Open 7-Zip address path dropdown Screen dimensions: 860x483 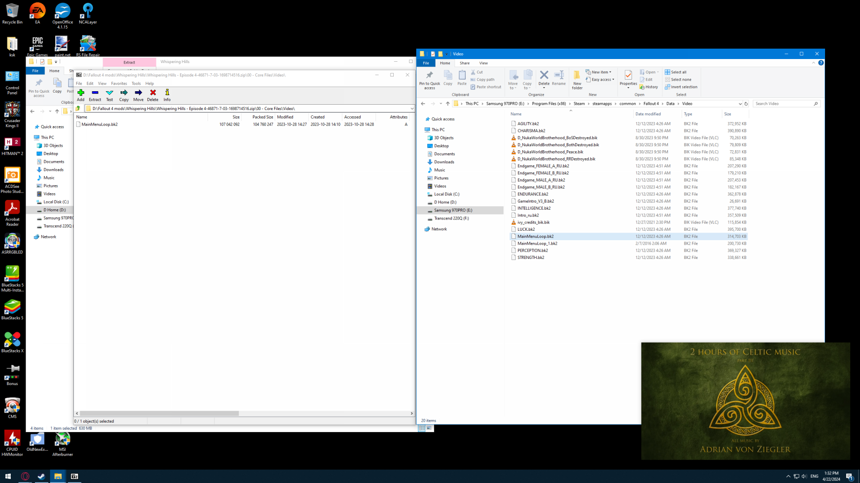click(412, 108)
